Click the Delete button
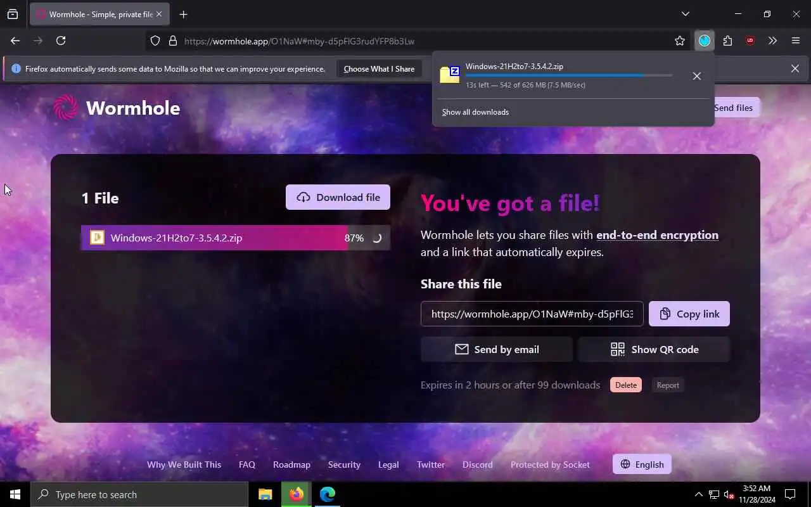811x507 pixels. point(626,385)
